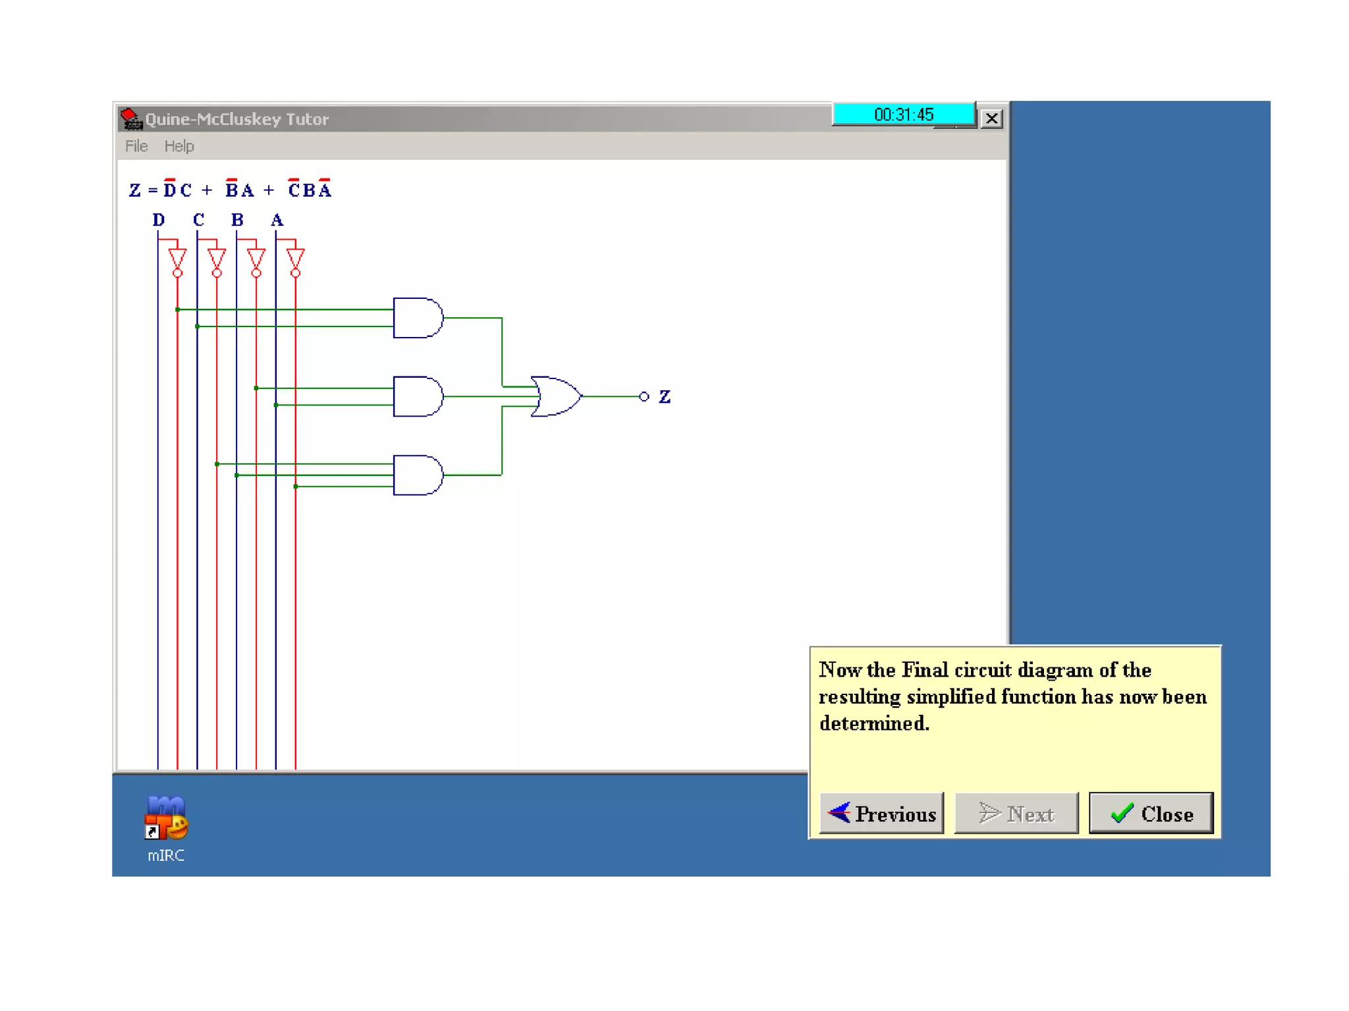Click the inverter gate on the B input
1349x1011 pixels.
(256, 259)
